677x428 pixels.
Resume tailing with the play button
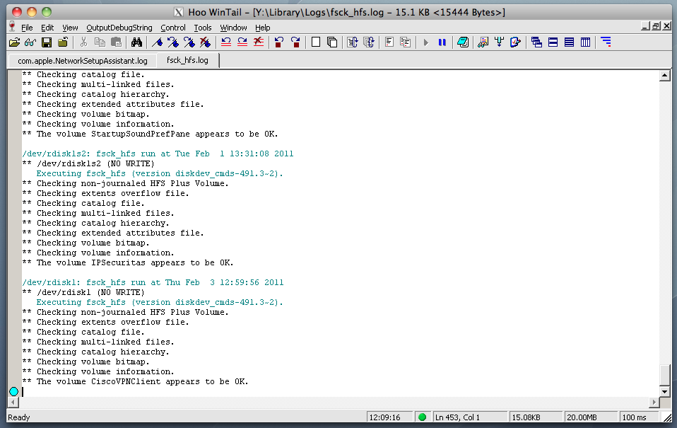tap(425, 42)
